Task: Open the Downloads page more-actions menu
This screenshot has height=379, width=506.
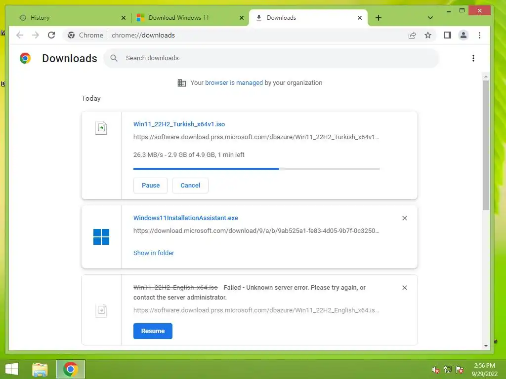Action: tap(473, 58)
